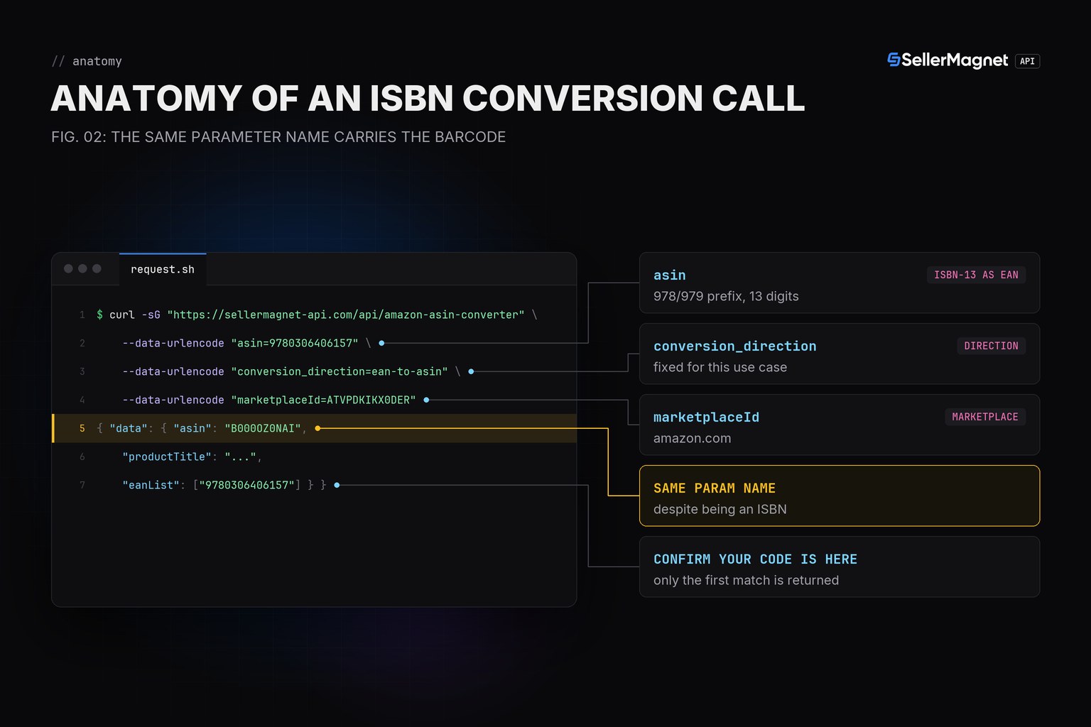The height and width of the screenshot is (727, 1091).
Task: Click the marketplaceId card title
Action: coord(707,417)
